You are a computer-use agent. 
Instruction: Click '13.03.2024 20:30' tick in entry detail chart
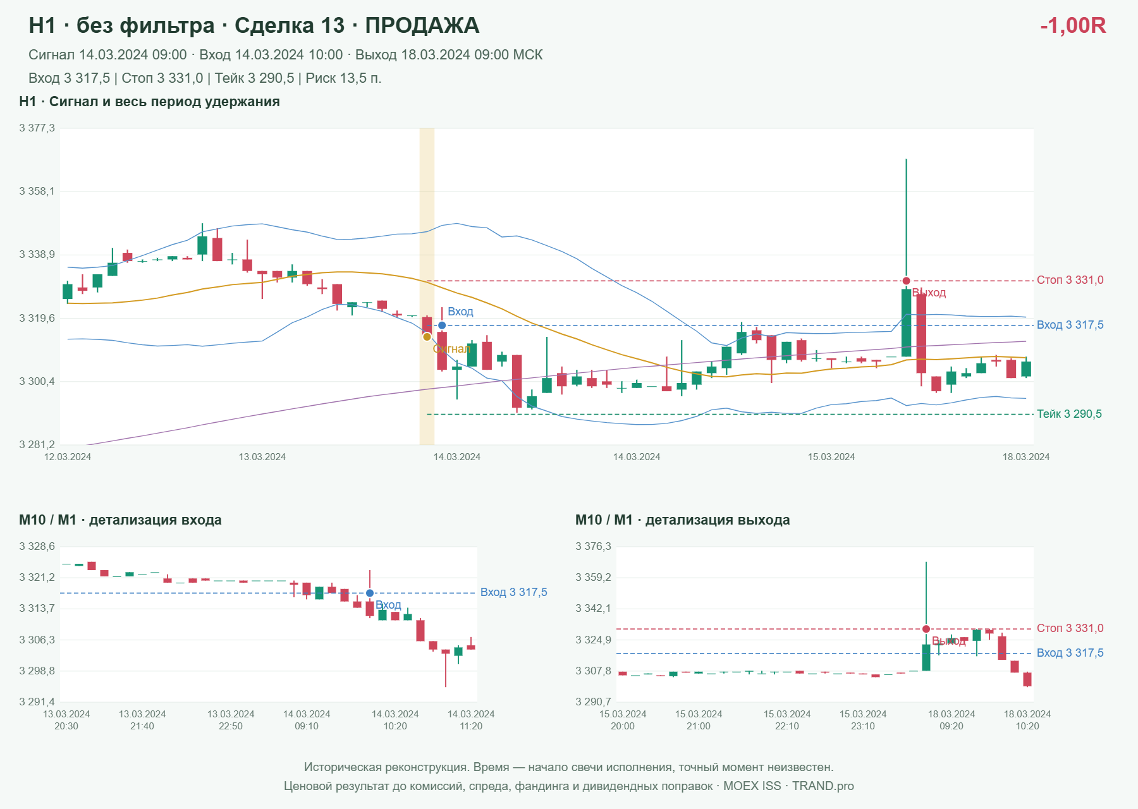[66, 720]
